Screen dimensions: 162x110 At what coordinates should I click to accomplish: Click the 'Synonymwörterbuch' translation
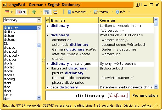116,64
